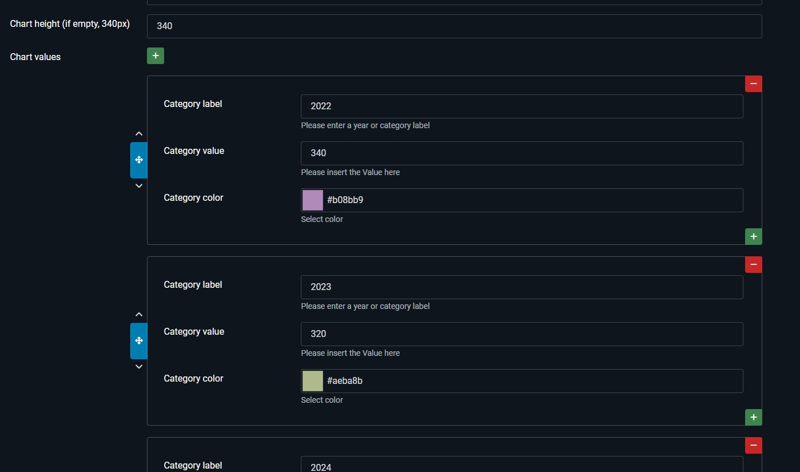Open the purple #b08bb9 color swatch
The height and width of the screenshot is (472, 800).
tap(313, 200)
